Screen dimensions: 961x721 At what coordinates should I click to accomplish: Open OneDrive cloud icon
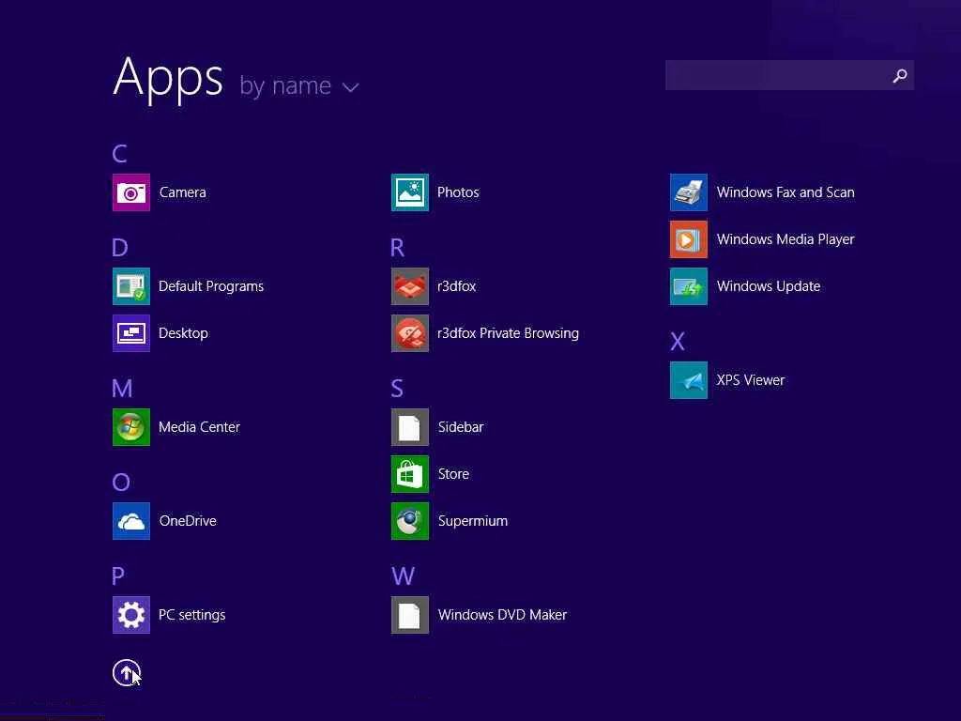tap(131, 520)
